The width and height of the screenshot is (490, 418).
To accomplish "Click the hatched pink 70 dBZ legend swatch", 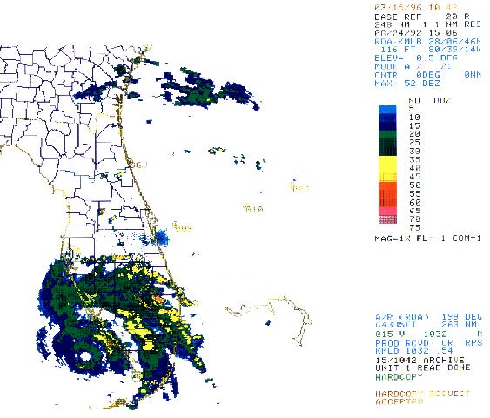I will [x=387, y=219].
